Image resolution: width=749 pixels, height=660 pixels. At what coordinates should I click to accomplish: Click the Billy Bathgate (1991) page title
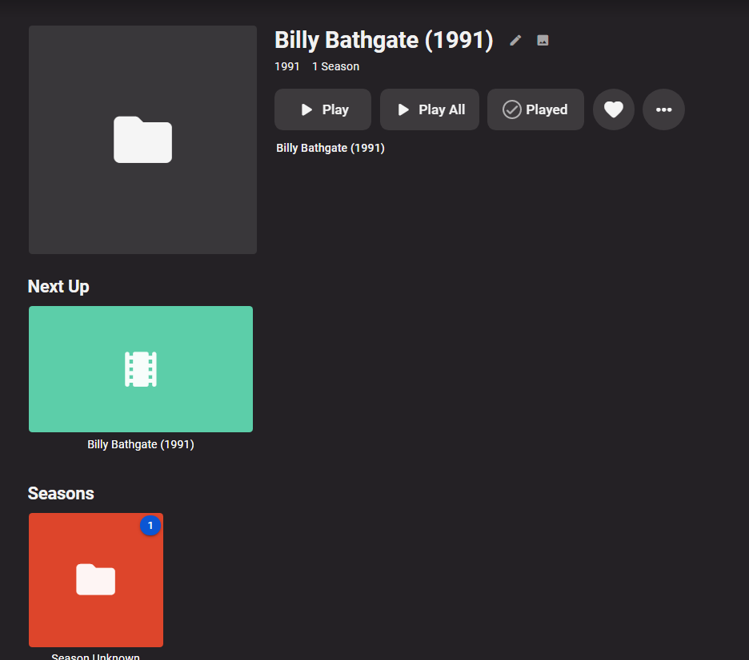pos(383,40)
